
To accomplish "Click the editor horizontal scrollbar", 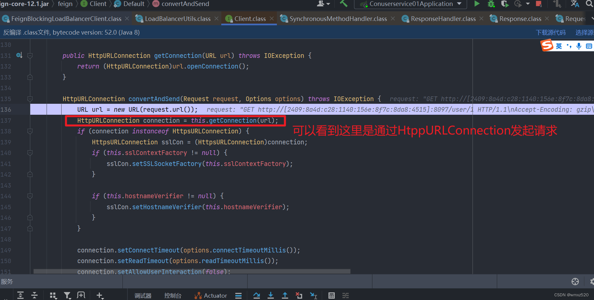I will click(192, 271).
